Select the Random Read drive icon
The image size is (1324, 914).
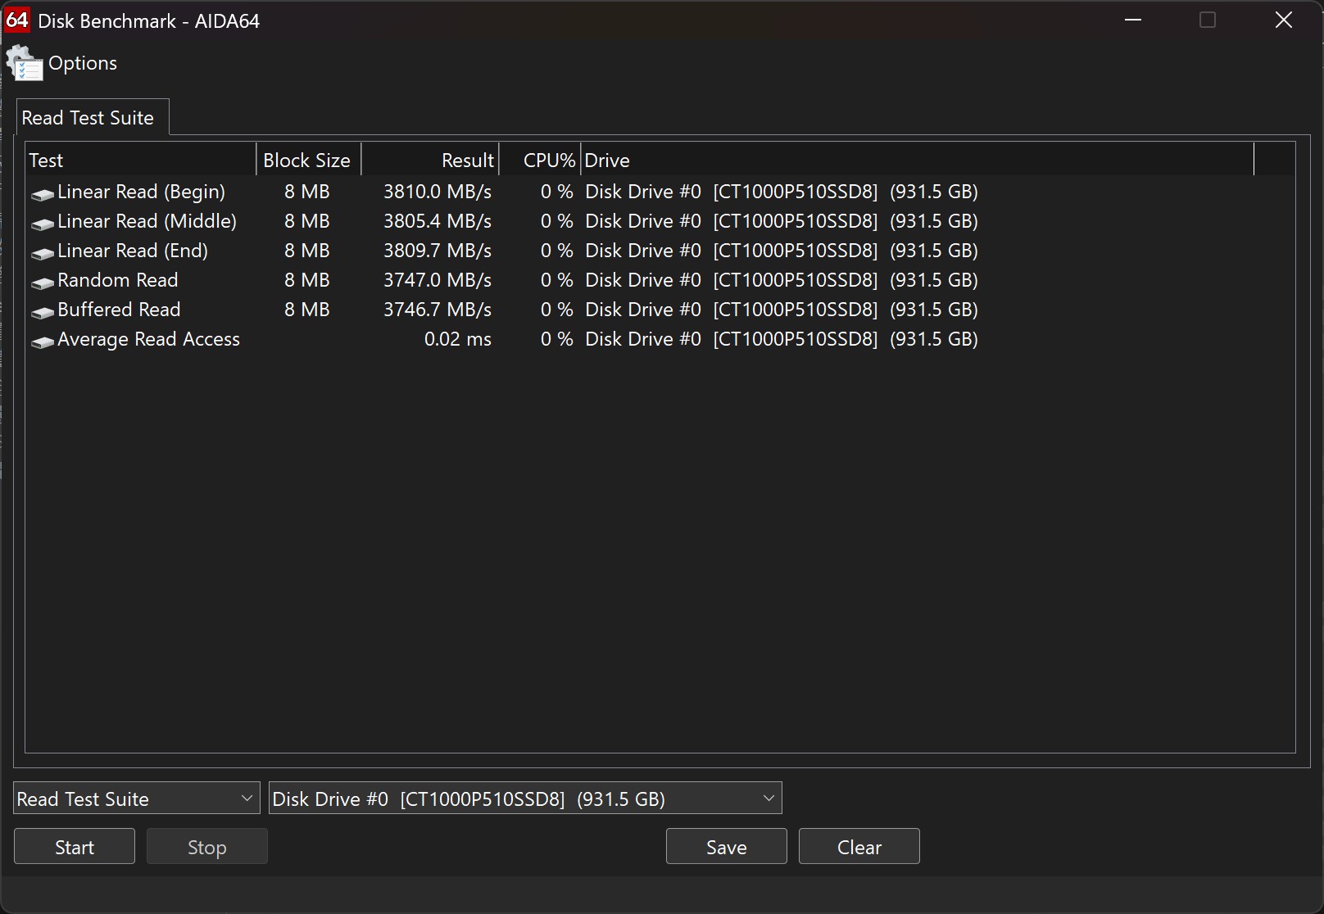[x=43, y=283]
